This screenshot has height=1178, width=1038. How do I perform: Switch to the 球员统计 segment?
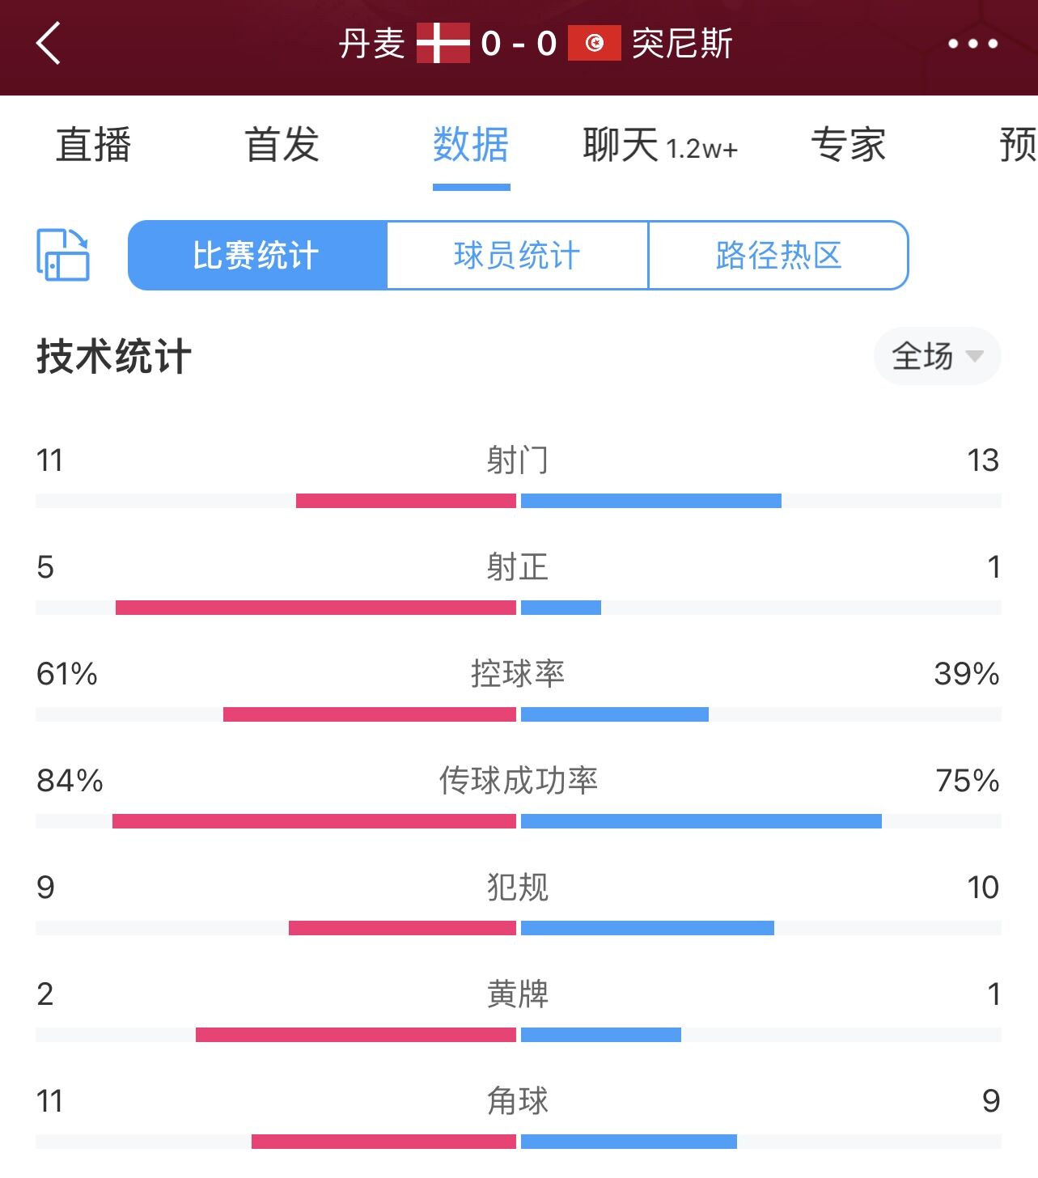coord(518,255)
